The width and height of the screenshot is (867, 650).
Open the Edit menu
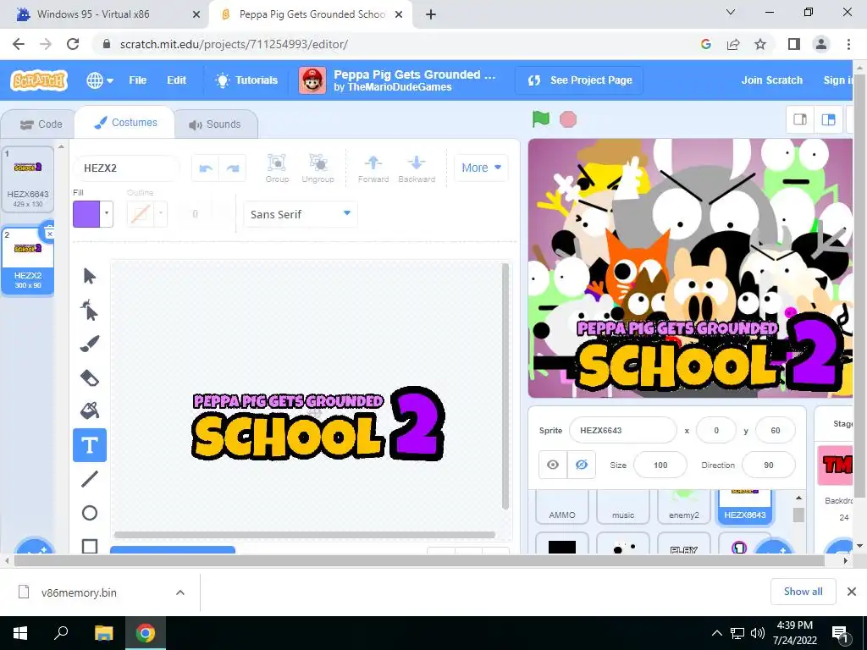click(176, 80)
